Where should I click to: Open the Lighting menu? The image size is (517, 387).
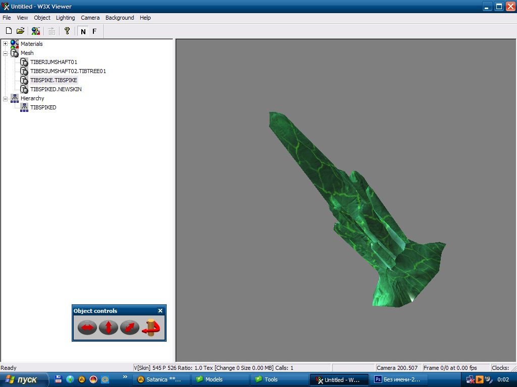pos(65,18)
